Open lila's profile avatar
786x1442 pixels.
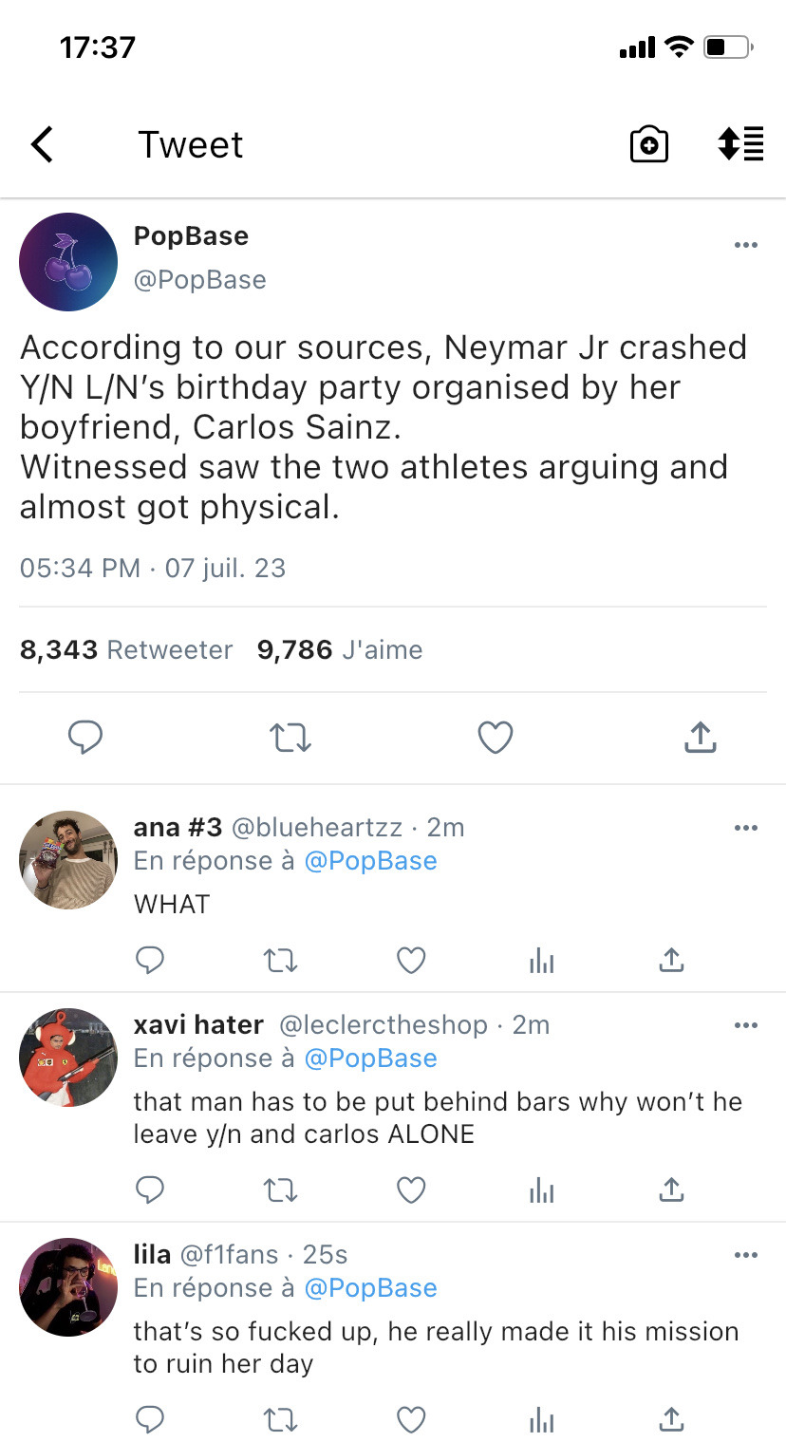[68, 1287]
